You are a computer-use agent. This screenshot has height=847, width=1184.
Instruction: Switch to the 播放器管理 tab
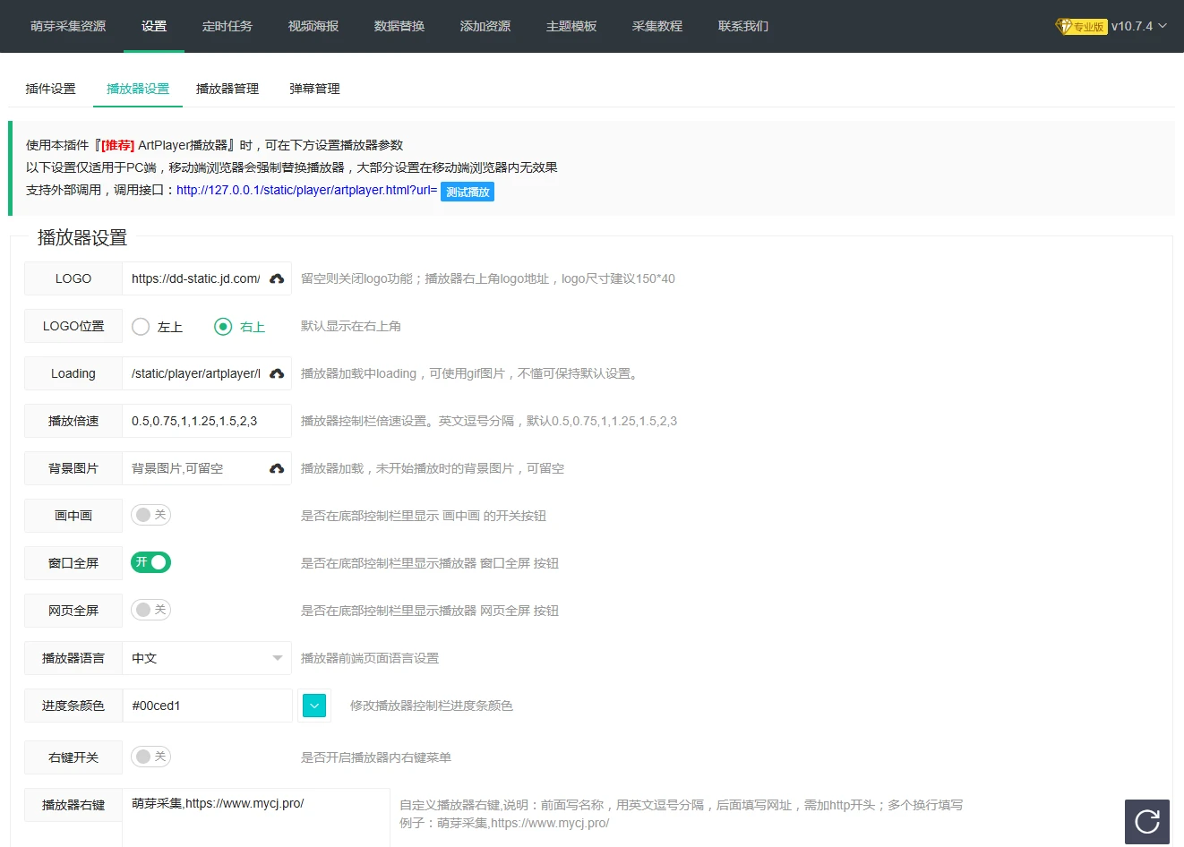click(227, 89)
